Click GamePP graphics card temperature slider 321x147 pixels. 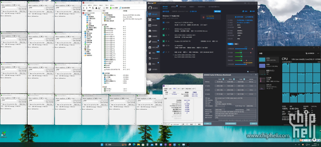tap(244, 52)
